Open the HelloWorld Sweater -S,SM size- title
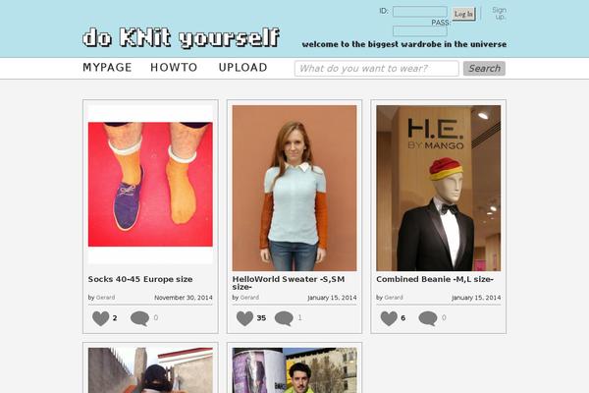Screen dimensions: 589x393 [x=289, y=283]
